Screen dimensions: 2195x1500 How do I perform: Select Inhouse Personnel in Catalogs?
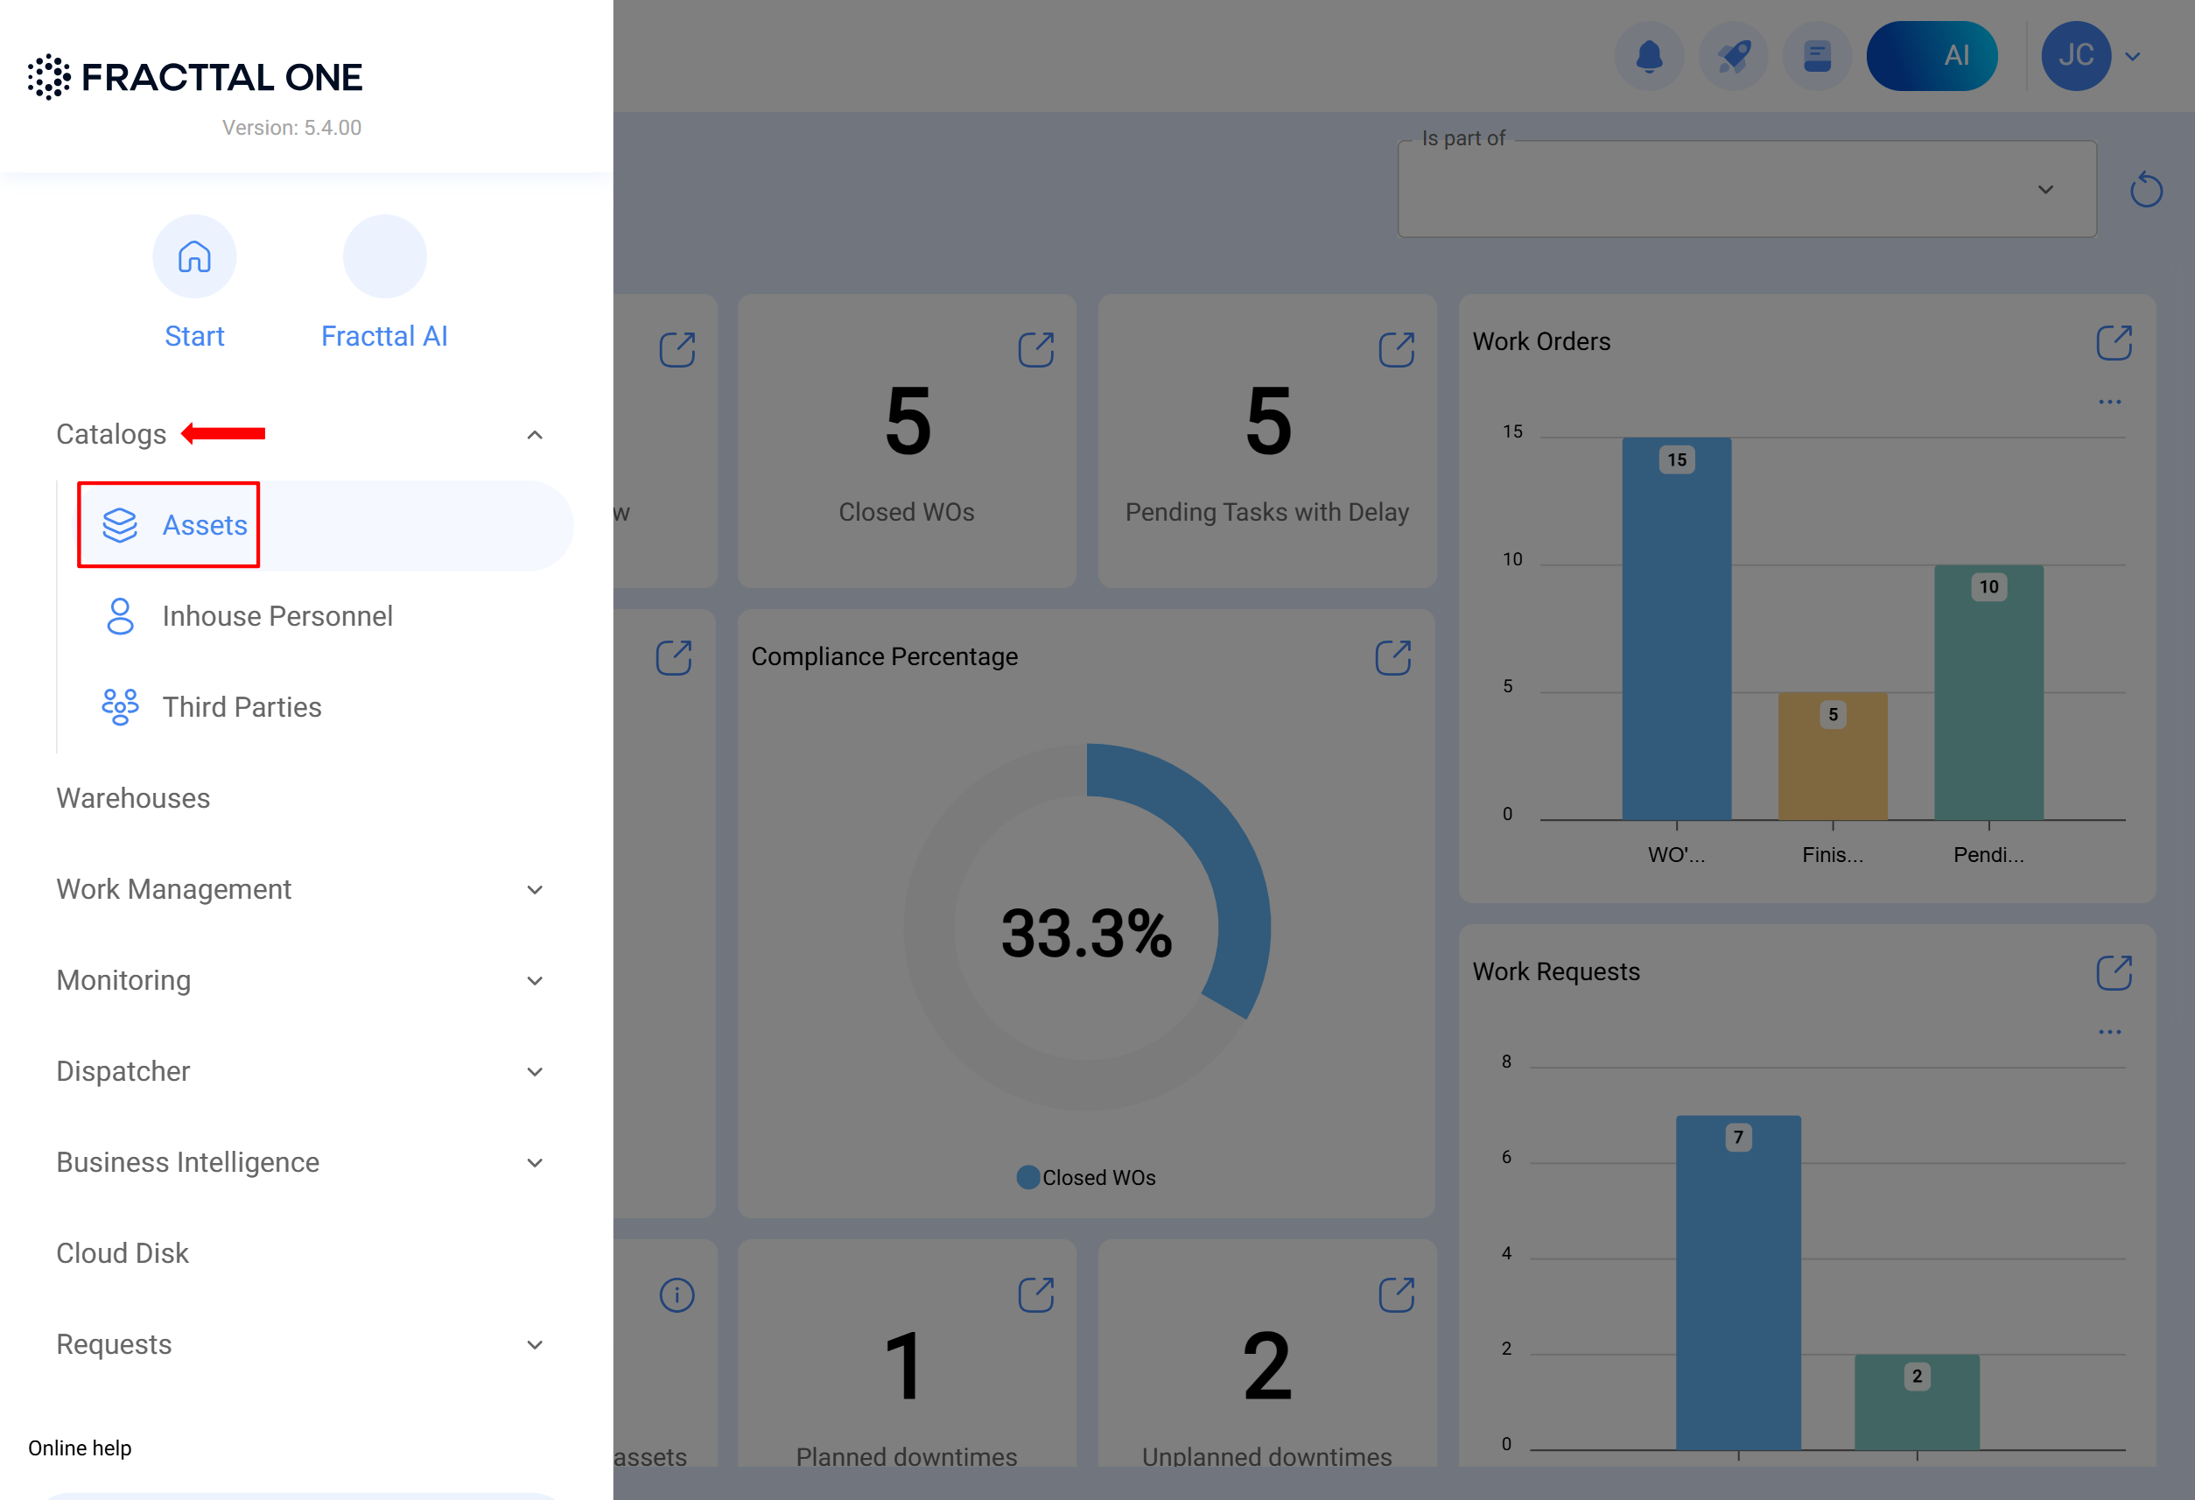(x=277, y=616)
